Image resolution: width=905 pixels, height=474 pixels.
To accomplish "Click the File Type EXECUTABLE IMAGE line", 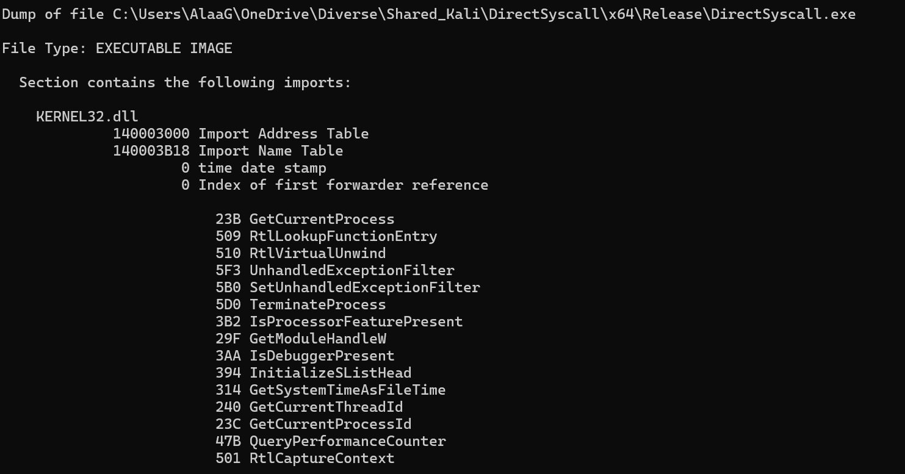I will coord(117,48).
